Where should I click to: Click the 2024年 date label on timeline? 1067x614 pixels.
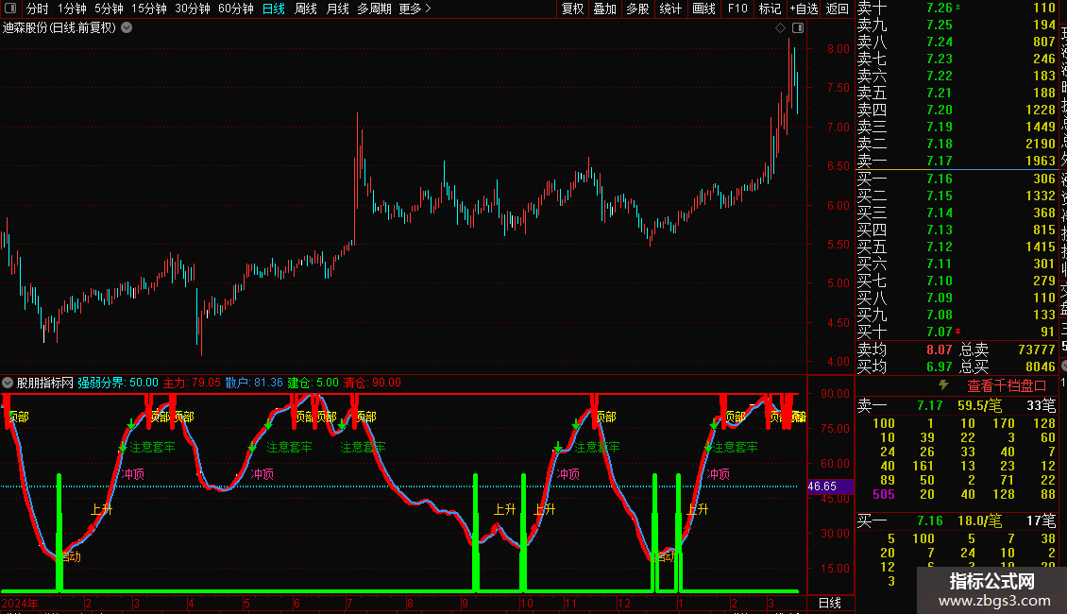point(20,603)
